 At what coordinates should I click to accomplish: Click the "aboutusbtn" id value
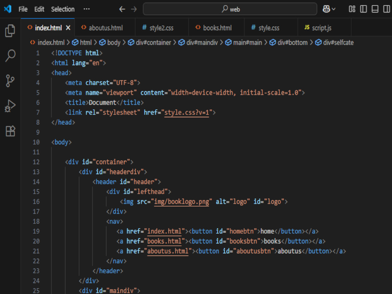254,251
